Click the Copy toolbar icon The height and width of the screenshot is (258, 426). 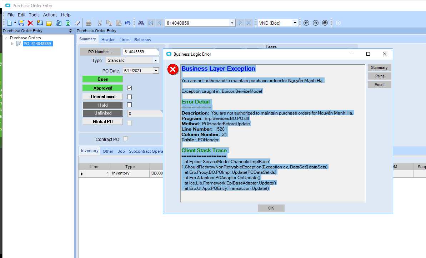click(109, 23)
